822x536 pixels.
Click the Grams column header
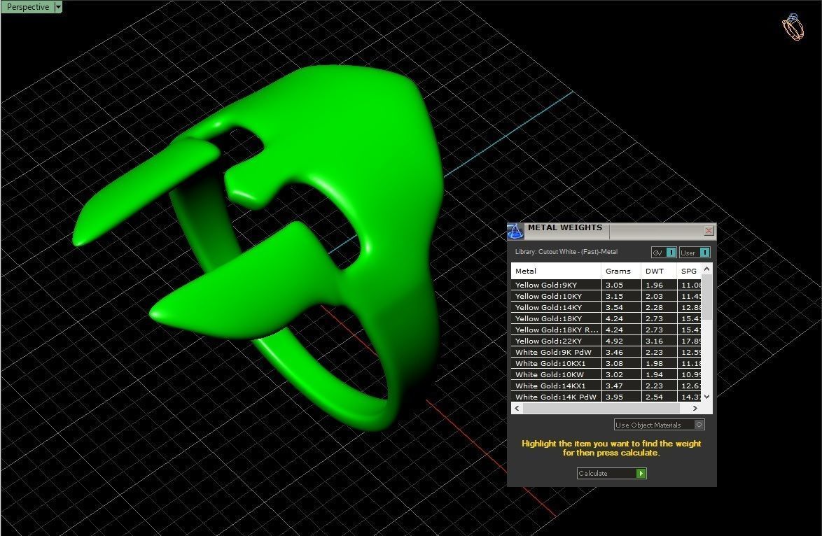[620, 271]
